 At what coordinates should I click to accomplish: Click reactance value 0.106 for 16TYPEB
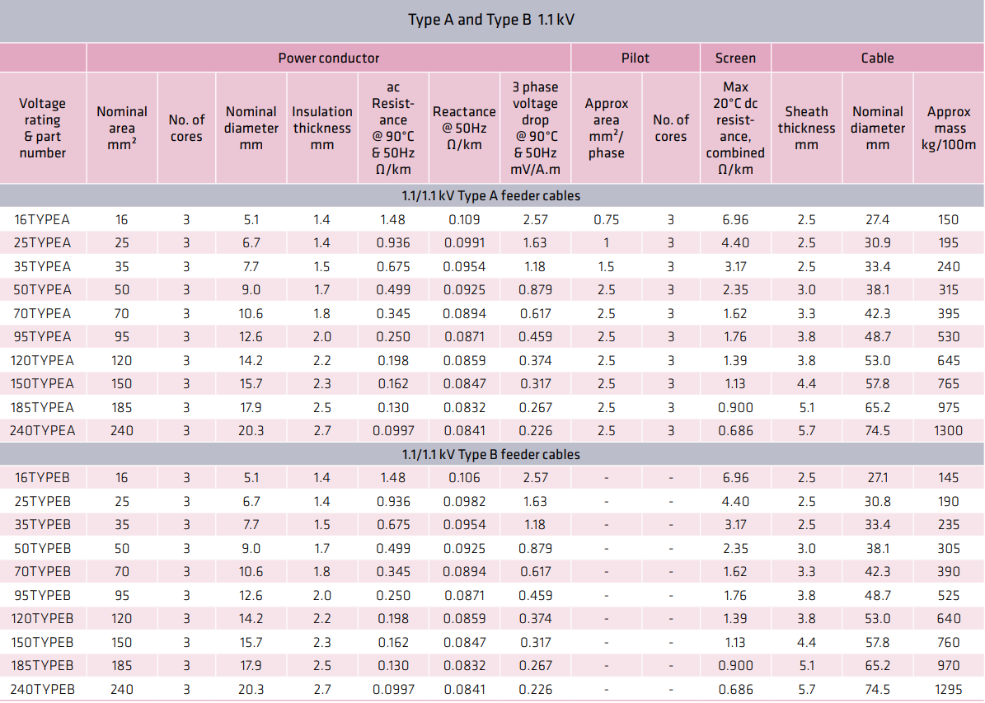tap(464, 478)
